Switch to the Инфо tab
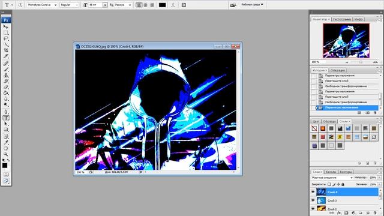This screenshot has height=216, width=384. 359,19
